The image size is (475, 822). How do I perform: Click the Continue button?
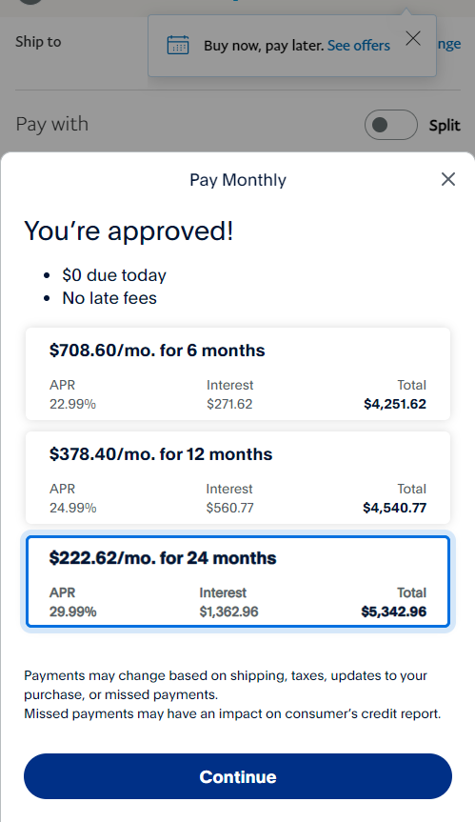tap(238, 776)
